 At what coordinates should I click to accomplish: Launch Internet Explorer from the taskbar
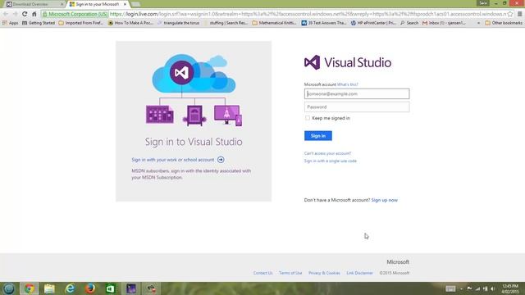(70, 288)
